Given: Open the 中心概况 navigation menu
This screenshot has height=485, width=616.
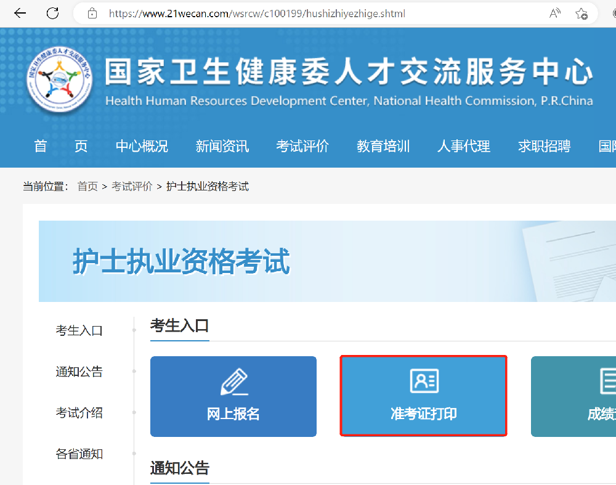Looking at the screenshot, I should (x=142, y=146).
